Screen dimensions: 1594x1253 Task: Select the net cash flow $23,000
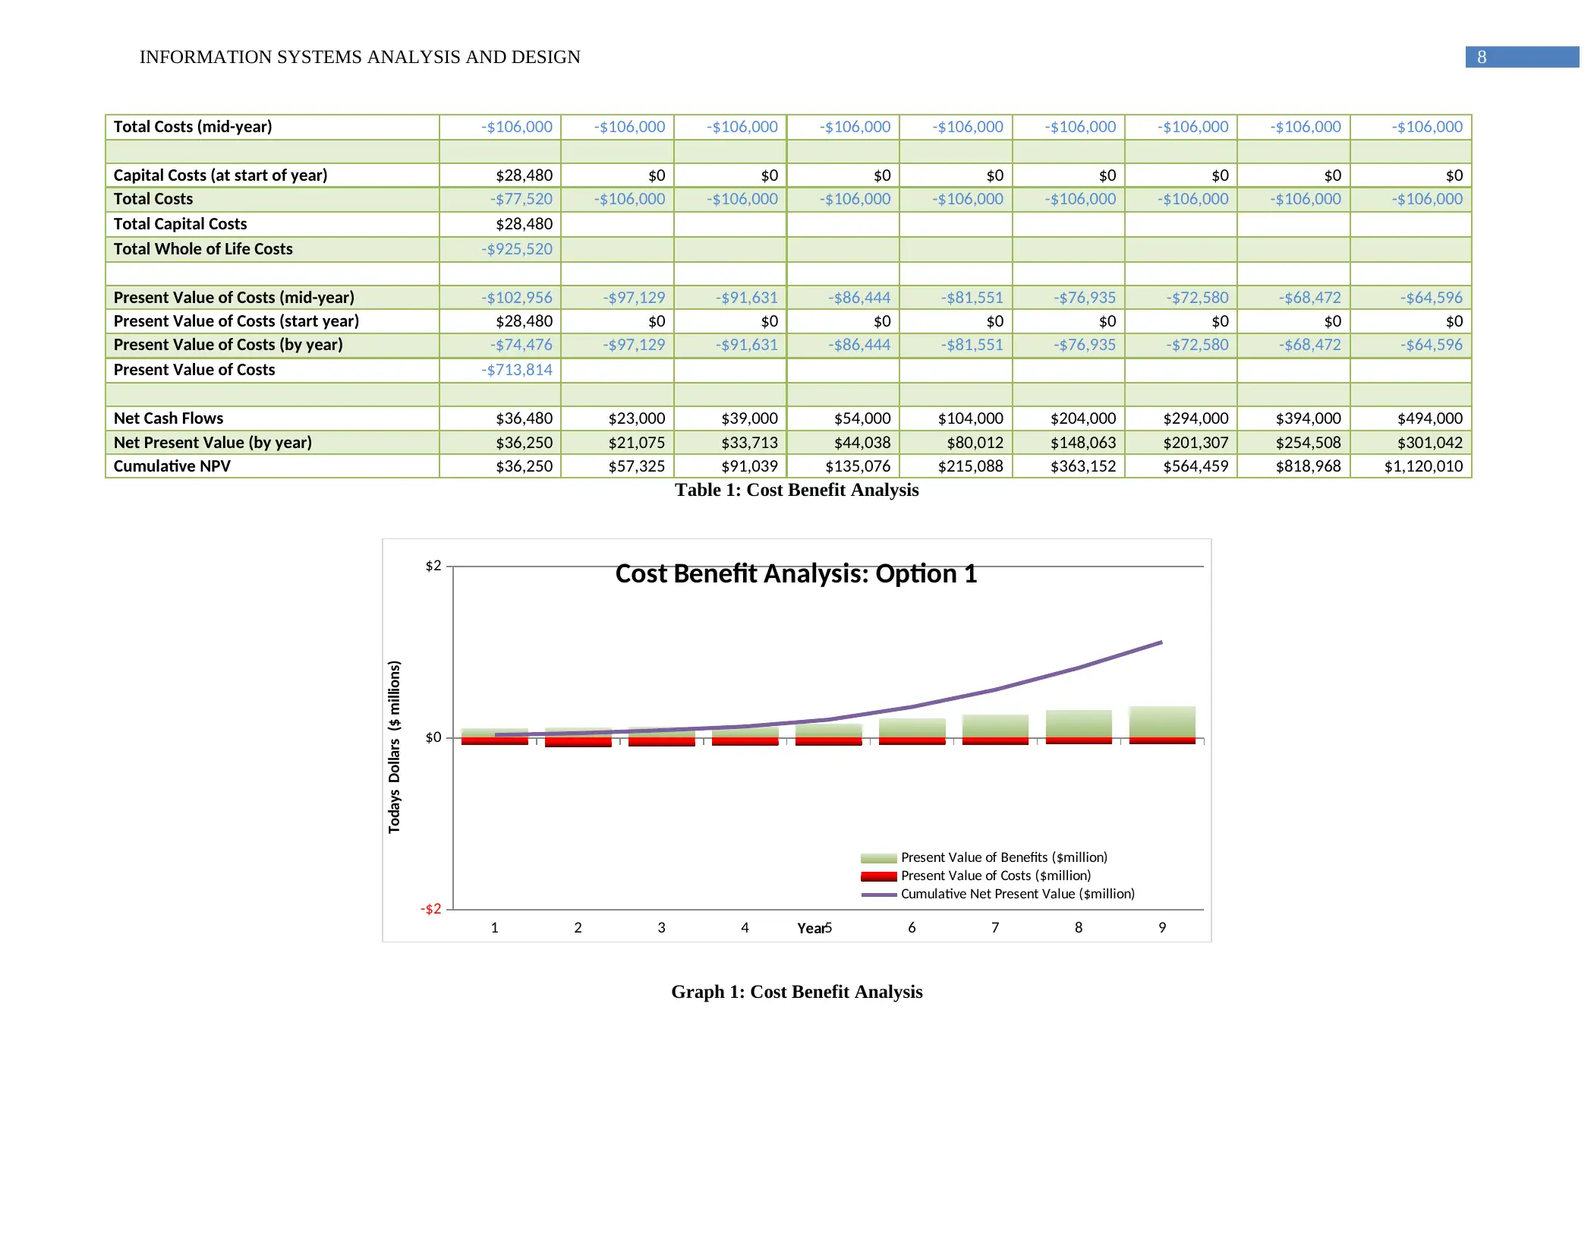click(x=637, y=418)
